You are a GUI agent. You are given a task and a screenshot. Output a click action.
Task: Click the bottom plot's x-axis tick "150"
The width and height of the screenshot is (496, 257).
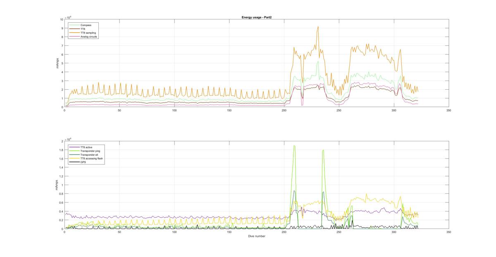coord(229,232)
